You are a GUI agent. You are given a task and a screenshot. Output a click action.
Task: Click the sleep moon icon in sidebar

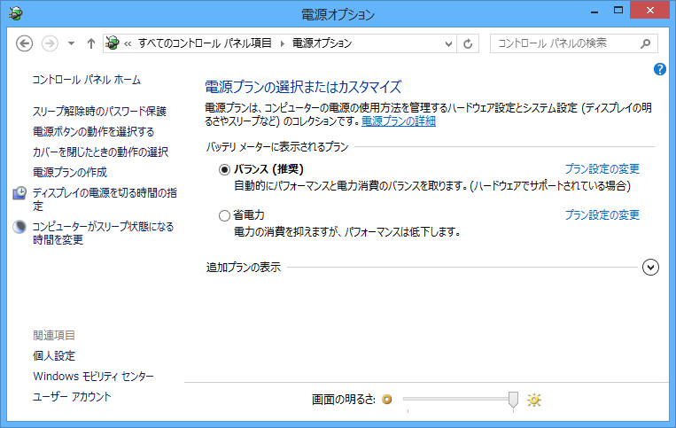coord(19,227)
